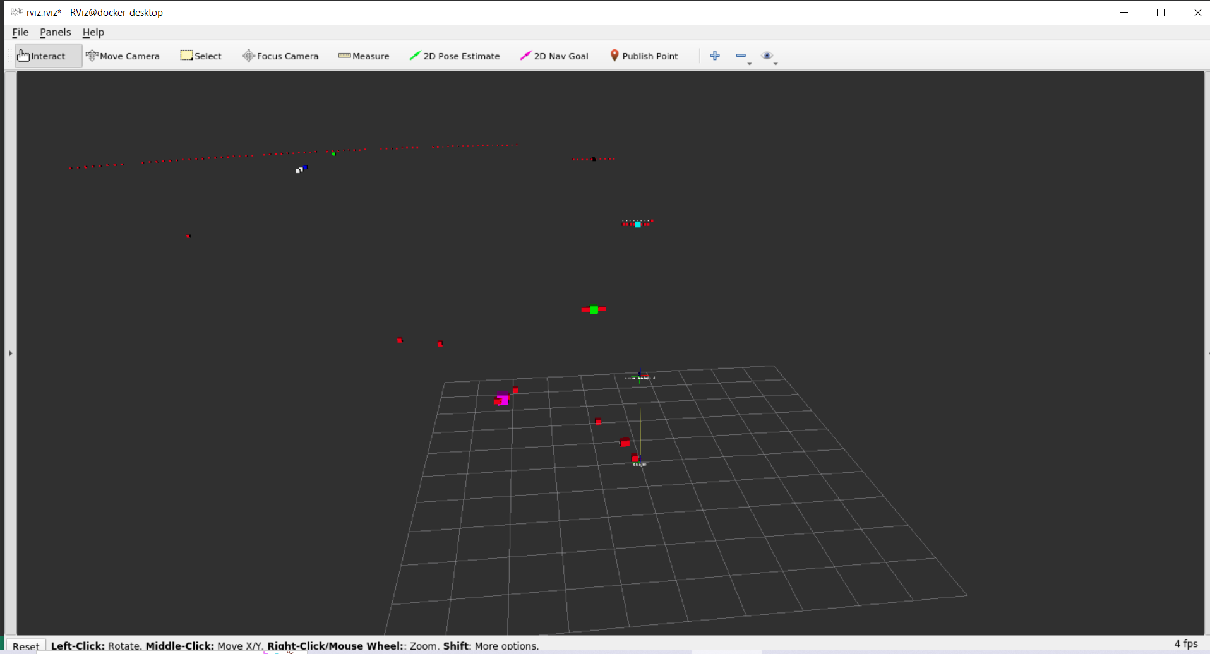This screenshot has height=654, width=1210.
Task: Click the minus icon to remove a tool
Action: [740, 56]
